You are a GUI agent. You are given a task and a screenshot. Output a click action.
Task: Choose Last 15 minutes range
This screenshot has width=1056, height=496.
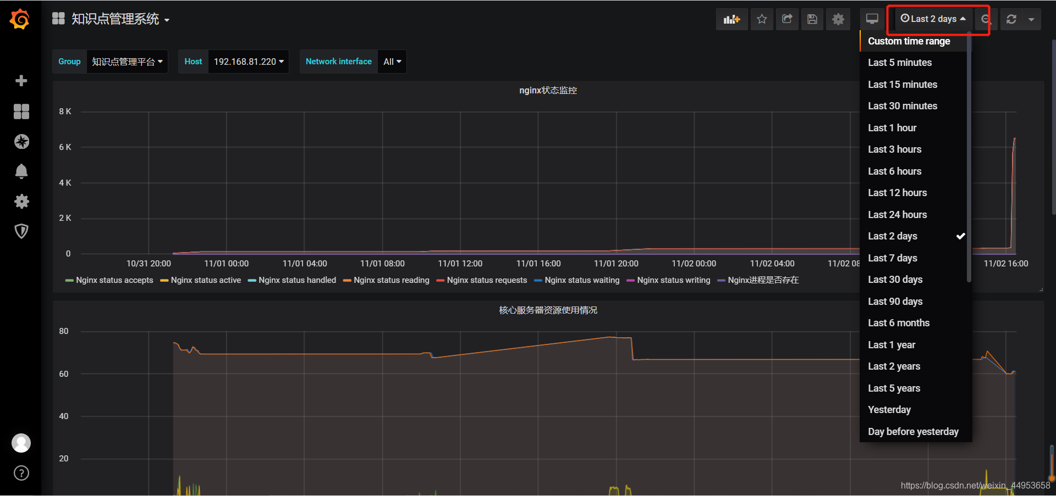(x=913, y=85)
